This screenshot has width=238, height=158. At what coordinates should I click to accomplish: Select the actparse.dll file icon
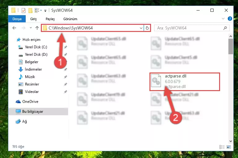[156, 81]
